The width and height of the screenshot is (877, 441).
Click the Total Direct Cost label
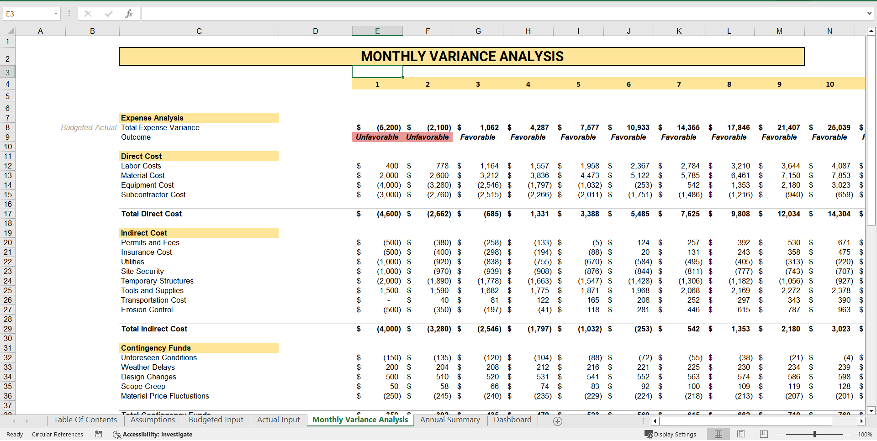click(152, 214)
